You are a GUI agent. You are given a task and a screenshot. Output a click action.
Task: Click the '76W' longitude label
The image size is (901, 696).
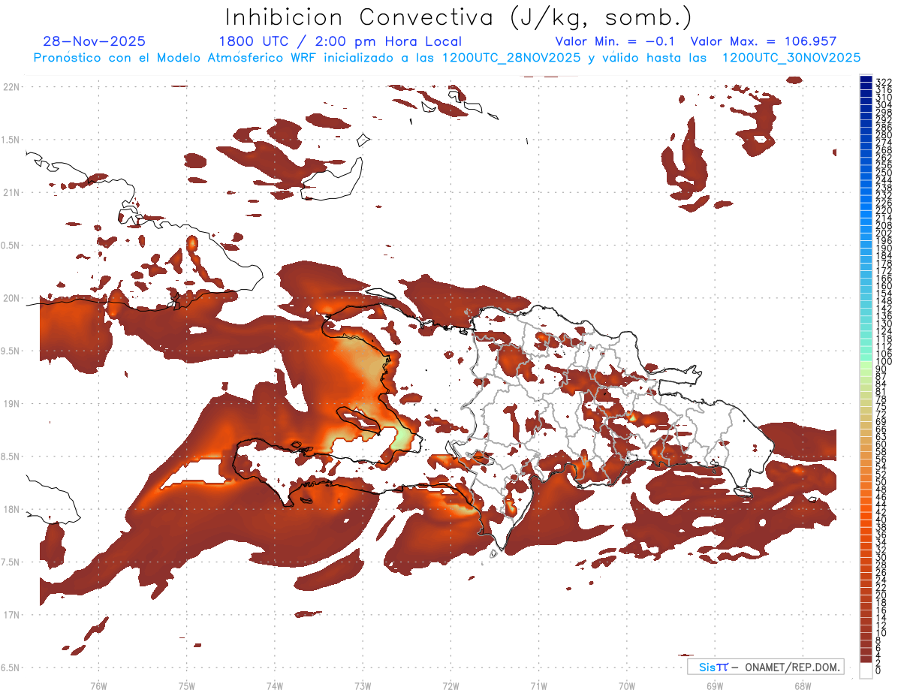coord(98,685)
